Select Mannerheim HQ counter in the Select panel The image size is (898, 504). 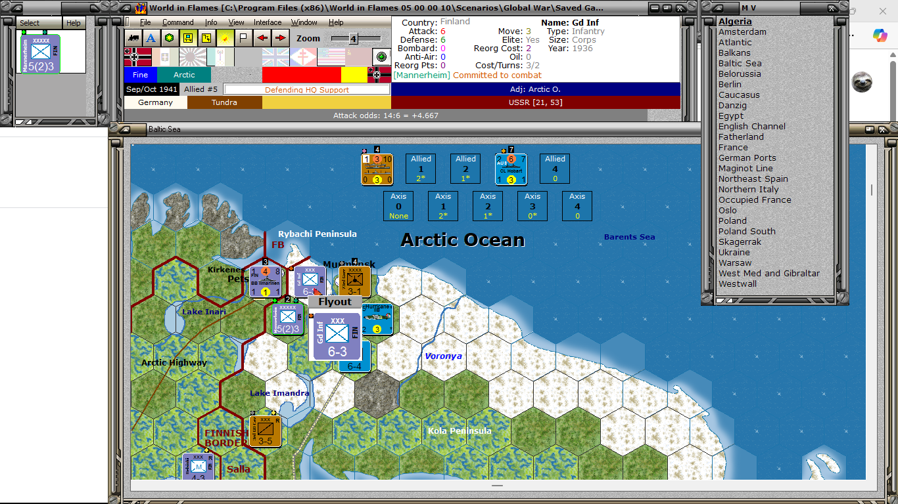coord(41,54)
